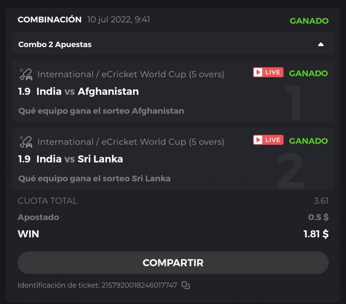Image resolution: width=346 pixels, height=304 pixels.
Task: Click the WIN amount 1.81 $
Action: [x=316, y=234]
